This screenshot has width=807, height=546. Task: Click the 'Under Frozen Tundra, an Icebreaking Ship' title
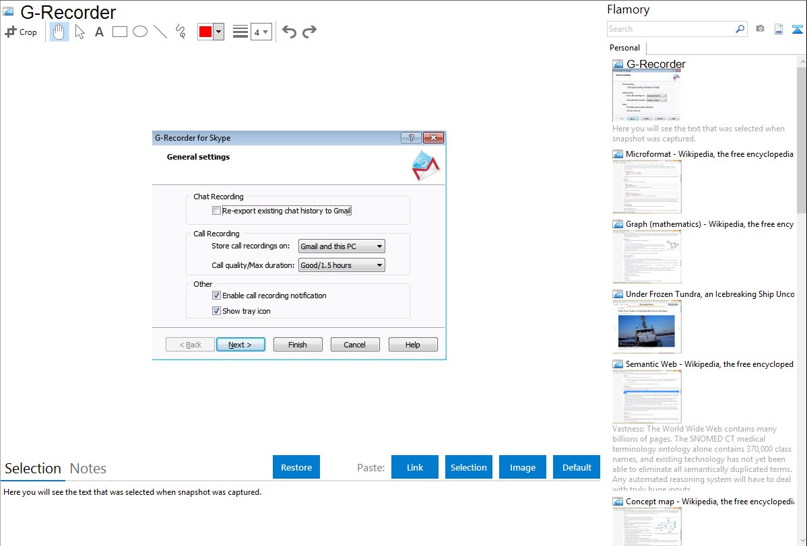pyautogui.click(x=710, y=294)
